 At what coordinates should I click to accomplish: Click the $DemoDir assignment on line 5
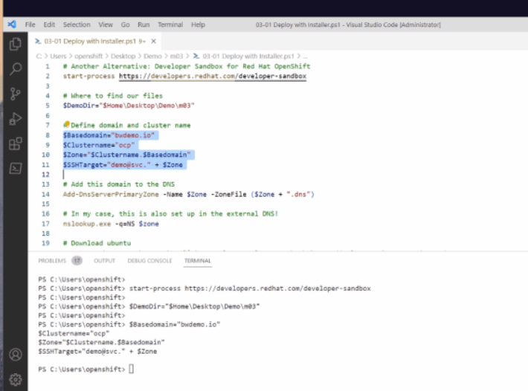click(x=129, y=106)
